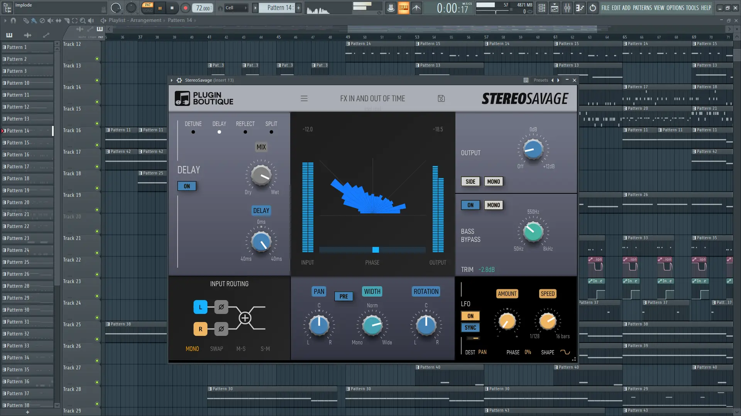Click the Presets button in StereoSavage
This screenshot has height=416, width=741.
click(x=541, y=80)
